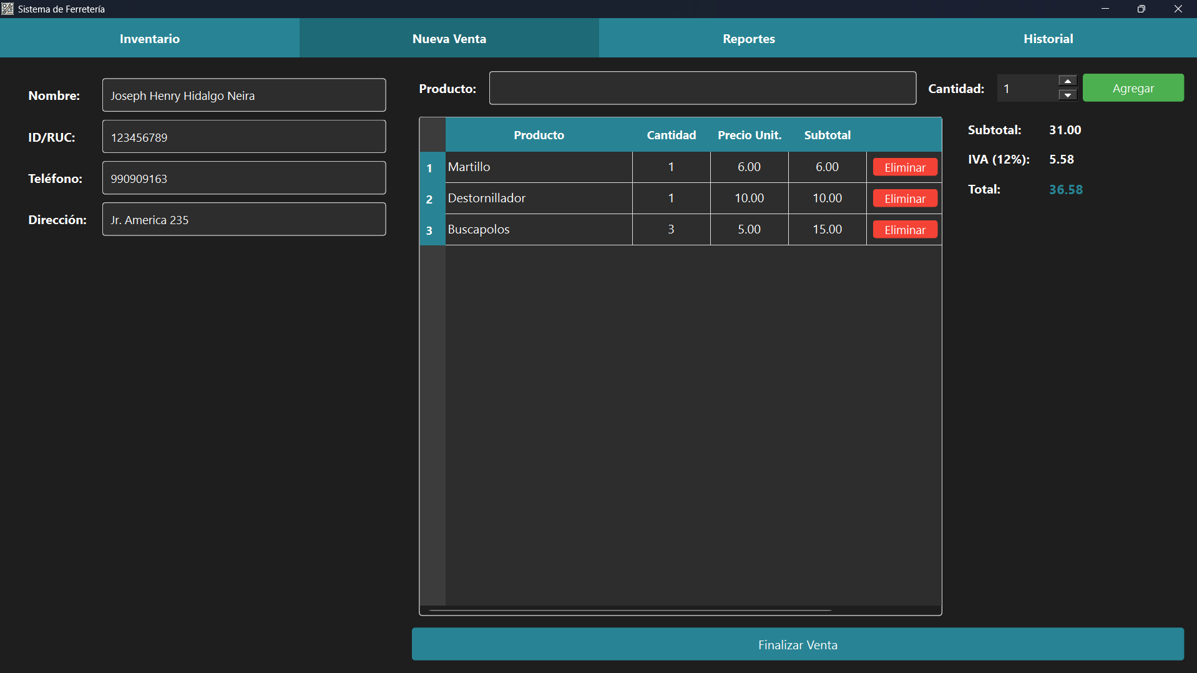Select the Teléfono input box

tap(243, 178)
